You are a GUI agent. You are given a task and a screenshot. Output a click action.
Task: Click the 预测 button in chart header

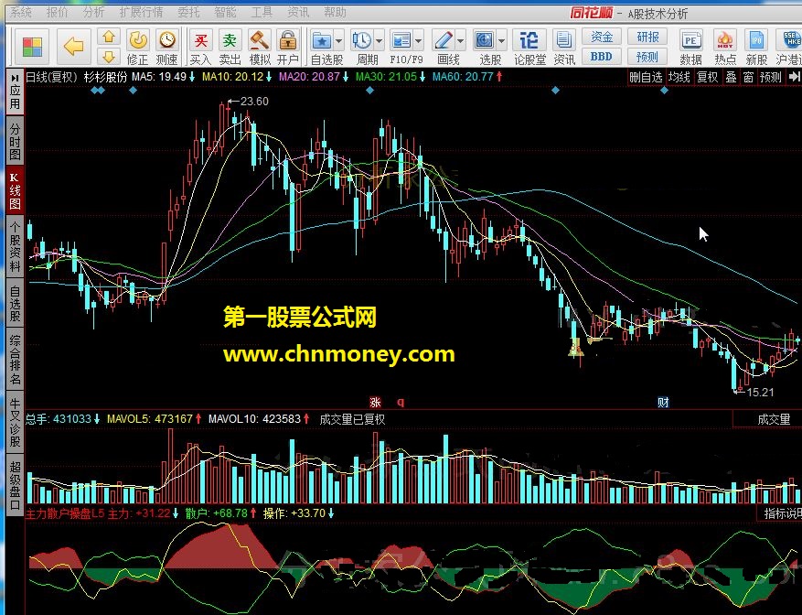pyautogui.click(x=771, y=77)
